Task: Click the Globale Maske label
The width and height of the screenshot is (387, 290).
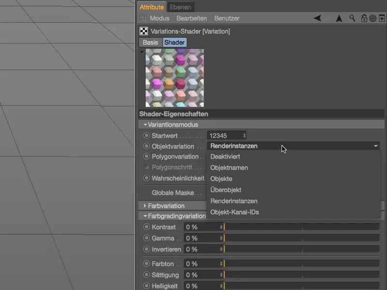Action: pyautogui.click(x=173, y=192)
